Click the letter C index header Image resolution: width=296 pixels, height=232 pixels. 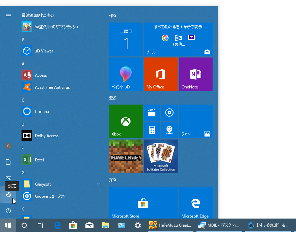(23, 100)
